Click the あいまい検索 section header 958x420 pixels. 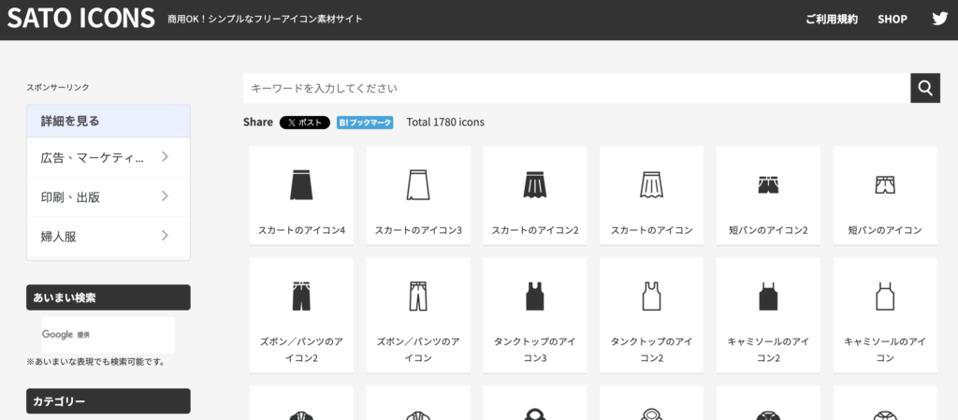click(x=109, y=297)
